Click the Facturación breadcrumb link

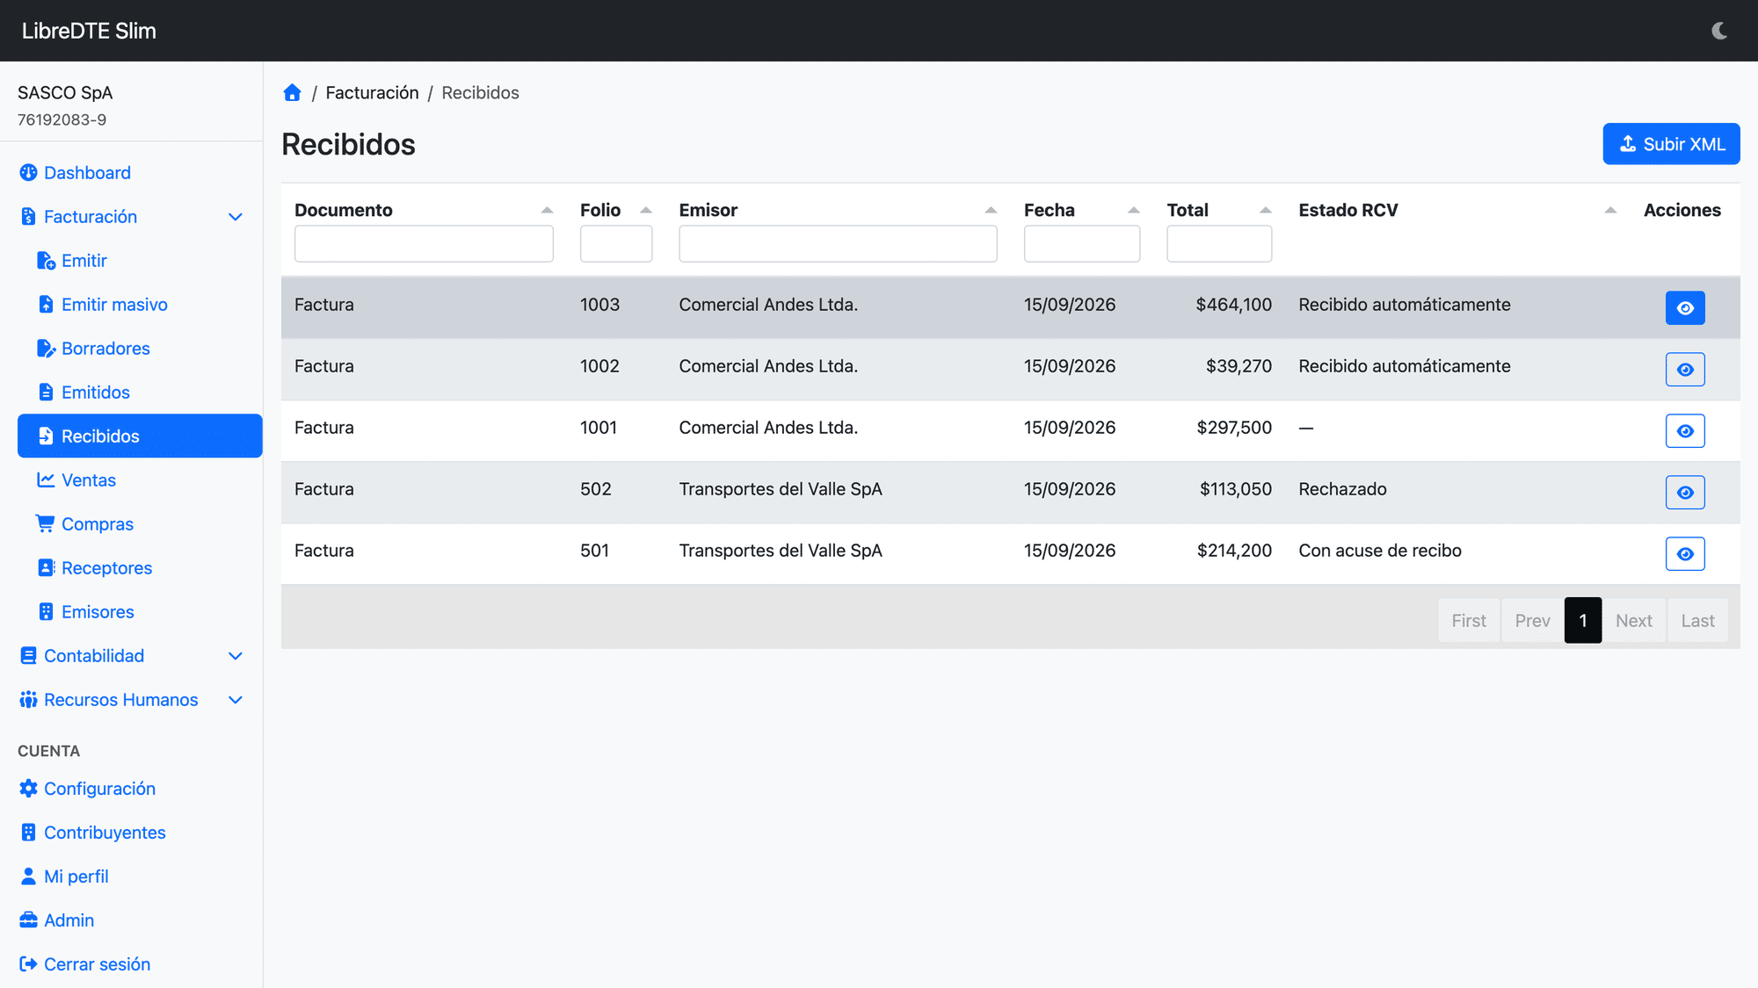click(372, 93)
